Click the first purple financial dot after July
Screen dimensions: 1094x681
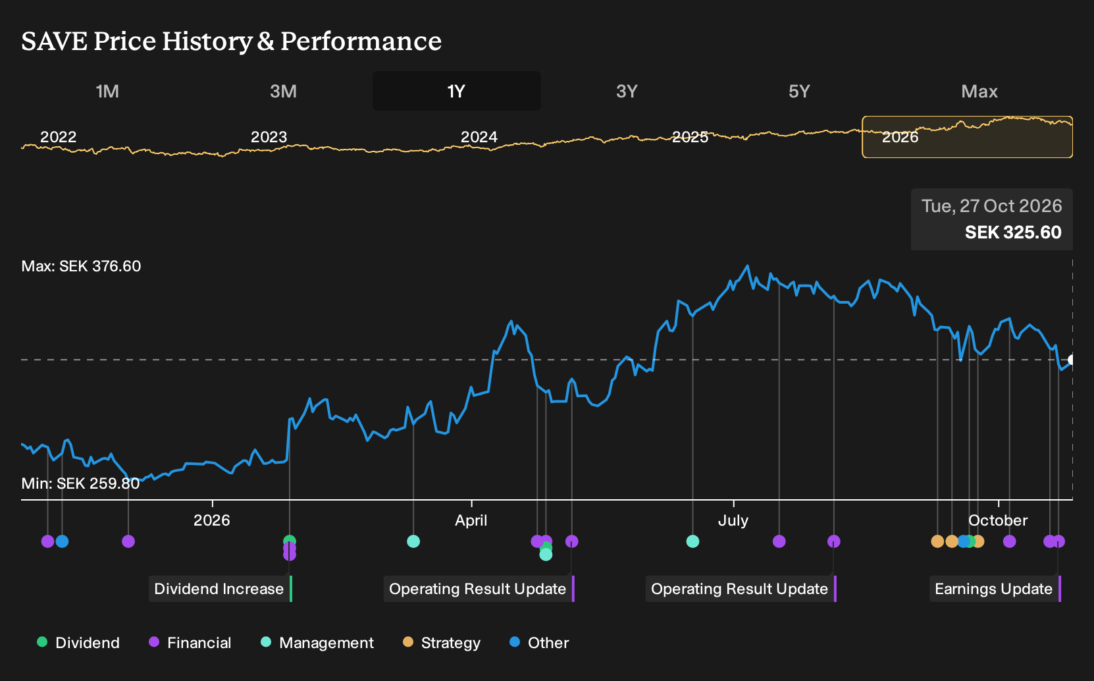point(779,541)
